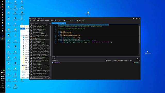The height and width of the screenshot is (93, 165).
Task: Expand dnlib assembly node
Action: pos(30,37)
